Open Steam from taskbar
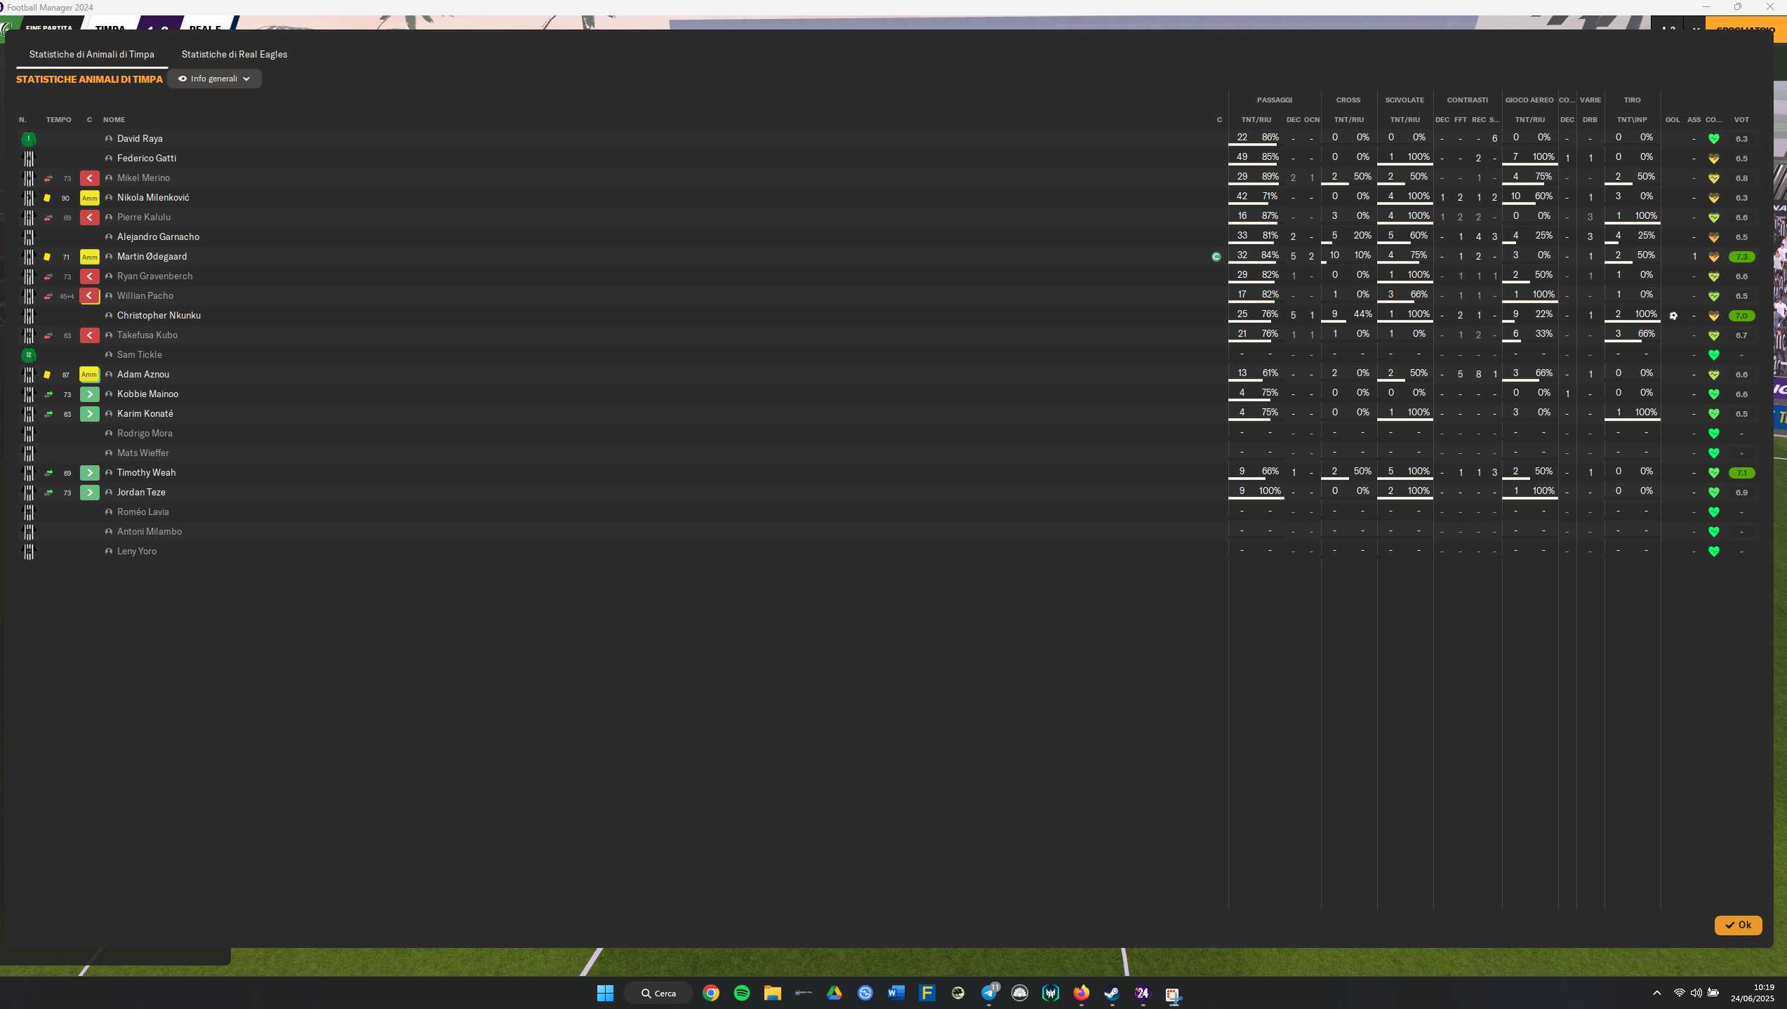This screenshot has height=1009, width=1787. [1112, 993]
